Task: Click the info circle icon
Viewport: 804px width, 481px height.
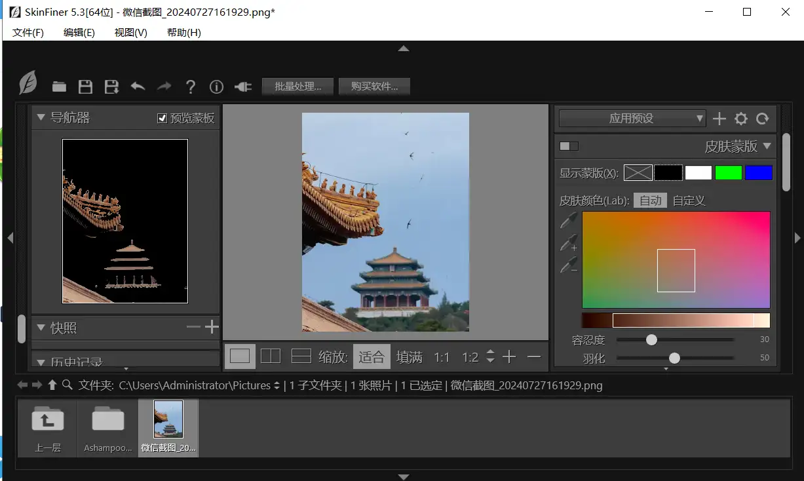Action: (x=216, y=87)
